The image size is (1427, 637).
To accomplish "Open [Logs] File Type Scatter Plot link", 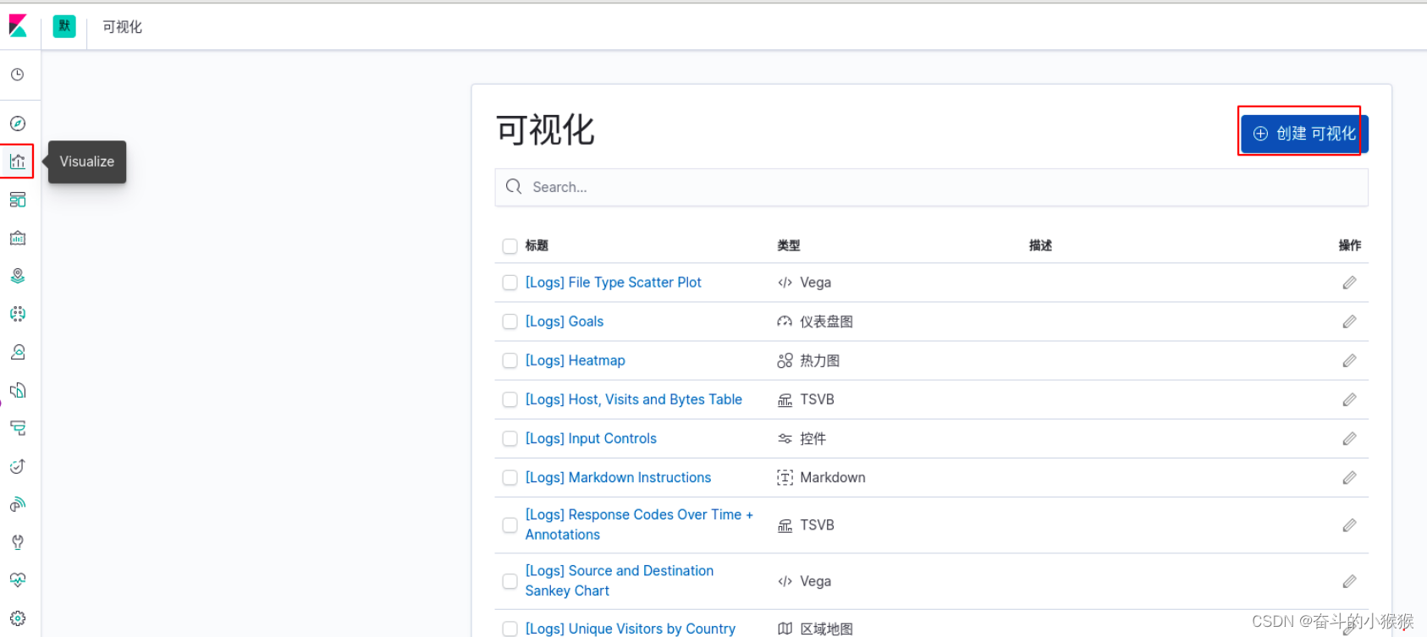I will coord(613,283).
